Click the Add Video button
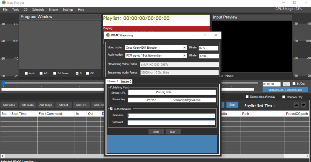 [x=9, y=105]
